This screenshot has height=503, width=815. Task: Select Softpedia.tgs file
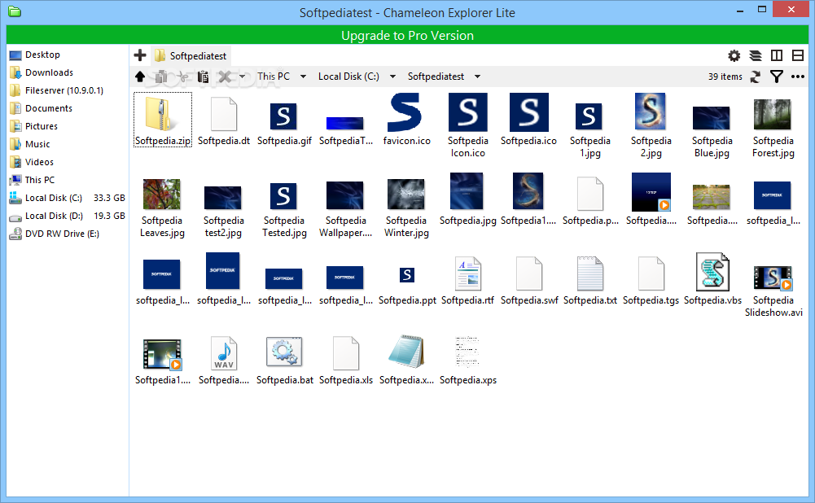point(651,281)
